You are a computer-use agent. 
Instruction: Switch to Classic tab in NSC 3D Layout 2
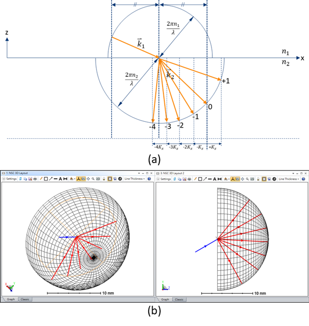[179, 299]
